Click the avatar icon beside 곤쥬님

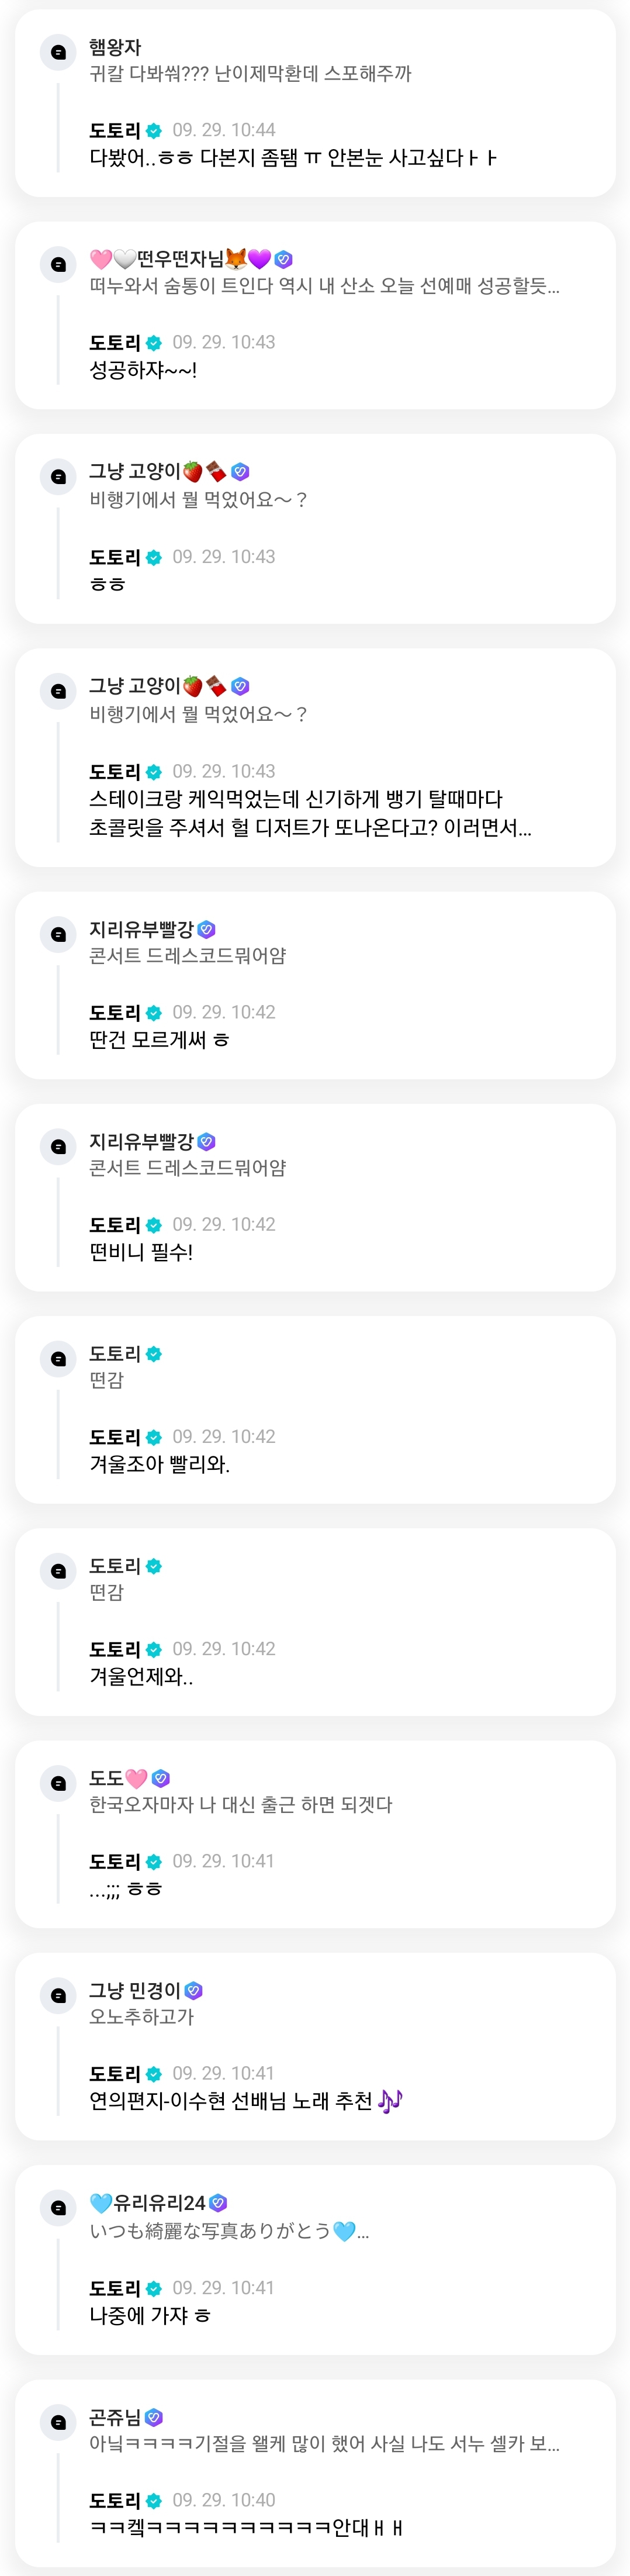tap(58, 2422)
